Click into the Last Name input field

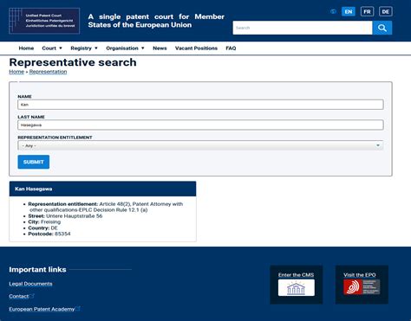click(200, 125)
